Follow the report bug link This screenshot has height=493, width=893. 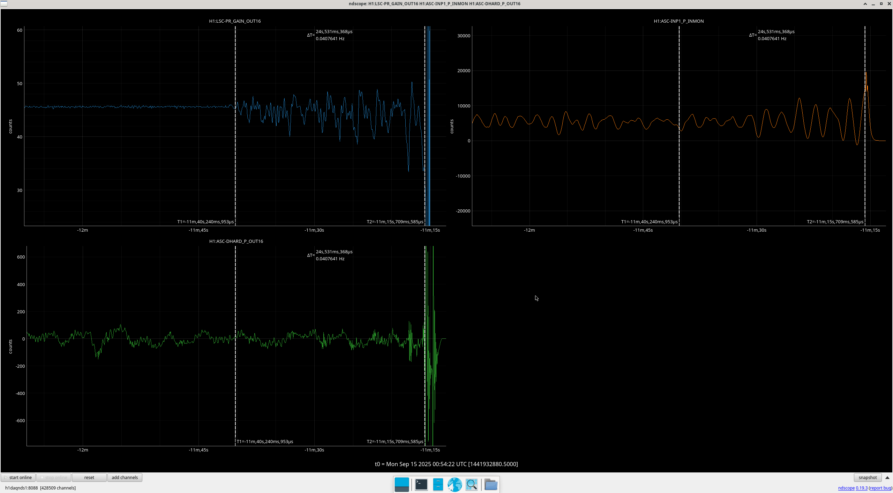point(880,488)
